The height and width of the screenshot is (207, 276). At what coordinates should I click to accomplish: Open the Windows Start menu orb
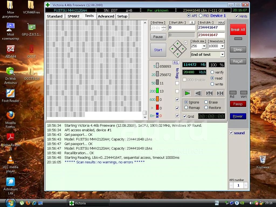(11, 203)
